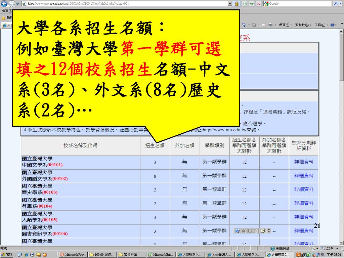344x258 pixels.
Task: Click the browser Forward arrow button
Action: click(11, 4)
